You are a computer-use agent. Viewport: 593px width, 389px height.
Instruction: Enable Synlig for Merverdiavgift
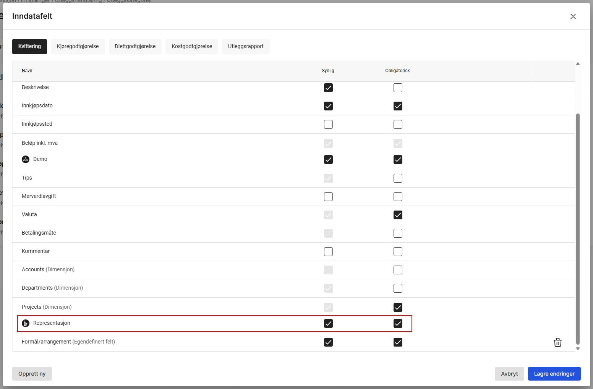pos(328,197)
